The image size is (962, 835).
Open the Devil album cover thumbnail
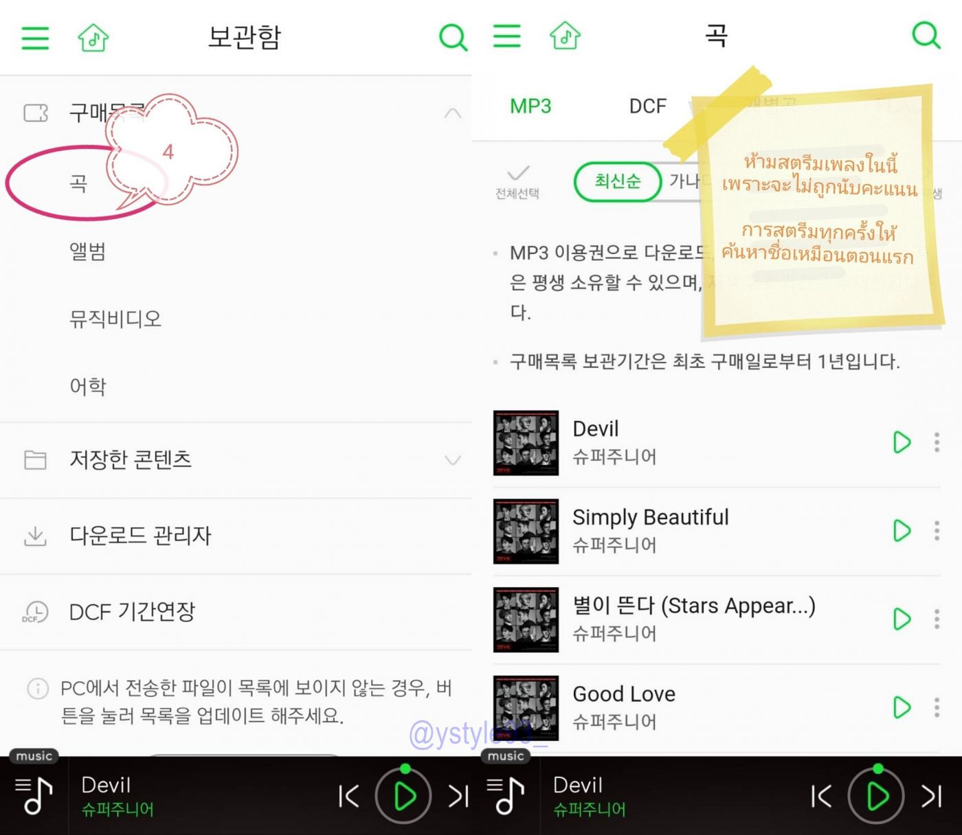tap(526, 443)
